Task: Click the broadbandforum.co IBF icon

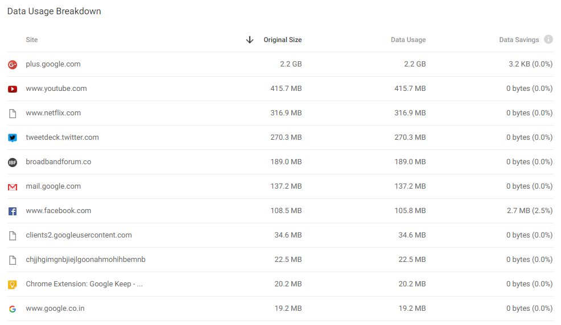Action: 13,163
